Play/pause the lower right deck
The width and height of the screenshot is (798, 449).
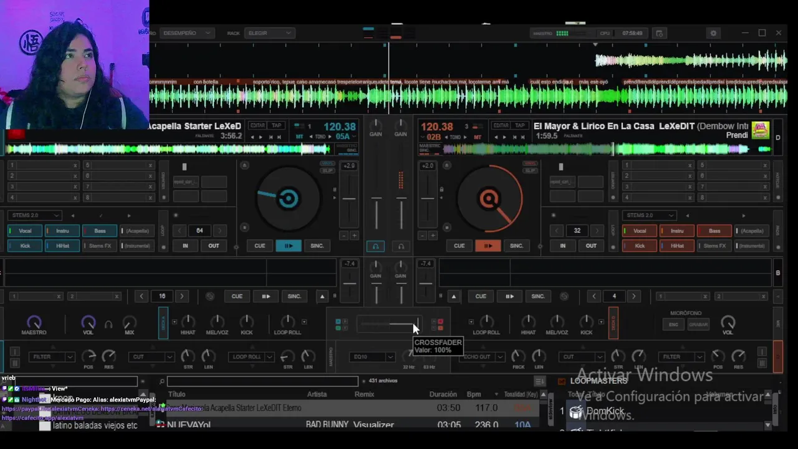[509, 296]
